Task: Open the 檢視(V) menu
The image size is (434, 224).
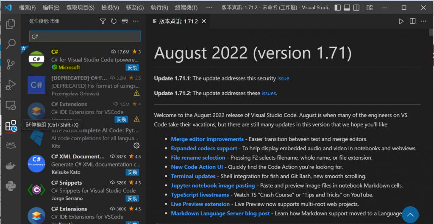Action: (110, 8)
